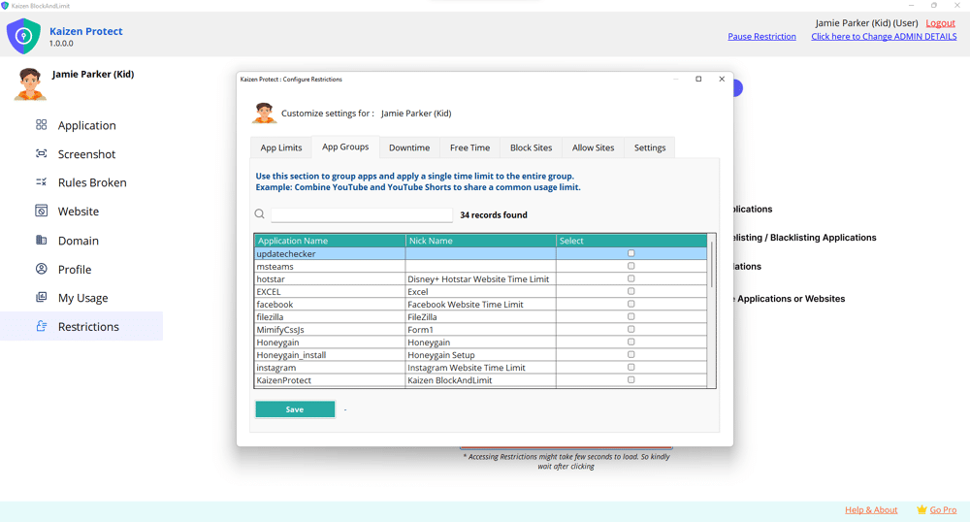Screen dimensions: 970x522
Task: Select the facebook row checkbox
Action: [x=630, y=305]
